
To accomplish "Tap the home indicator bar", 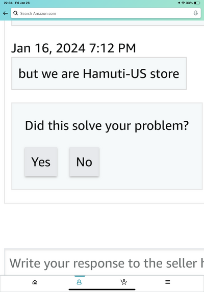I will [x=102, y=289].
